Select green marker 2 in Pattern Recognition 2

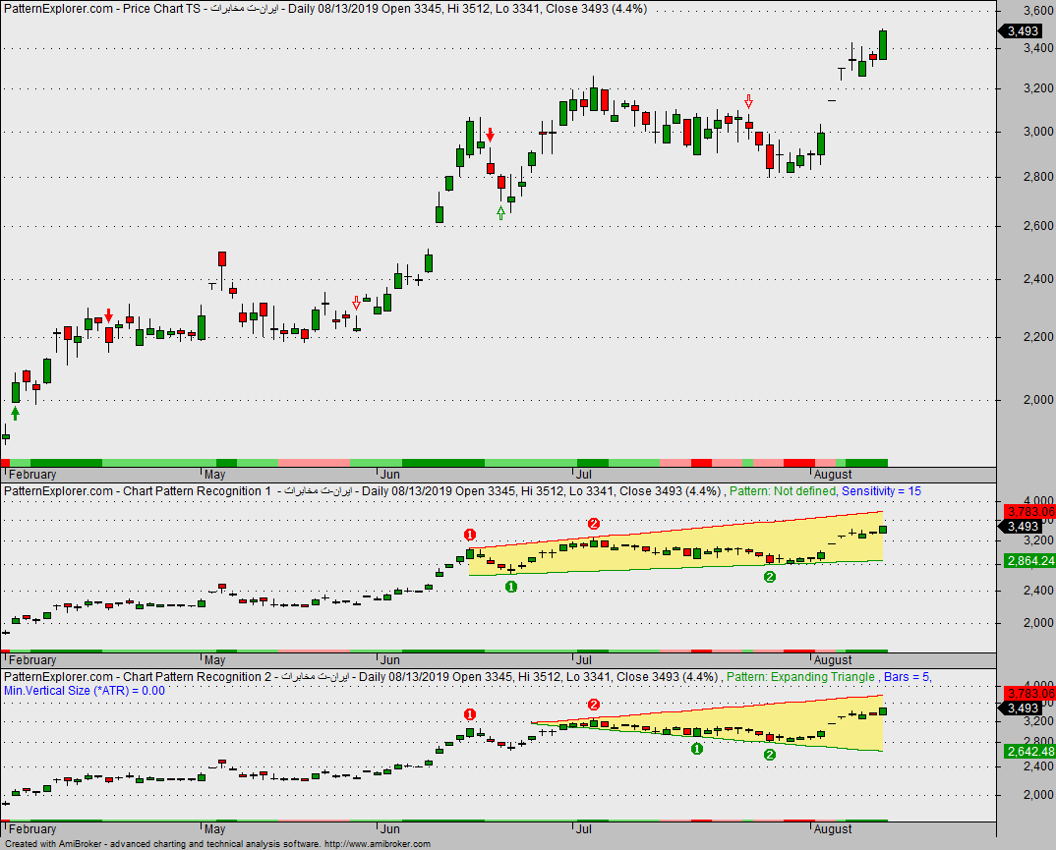point(770,755)
